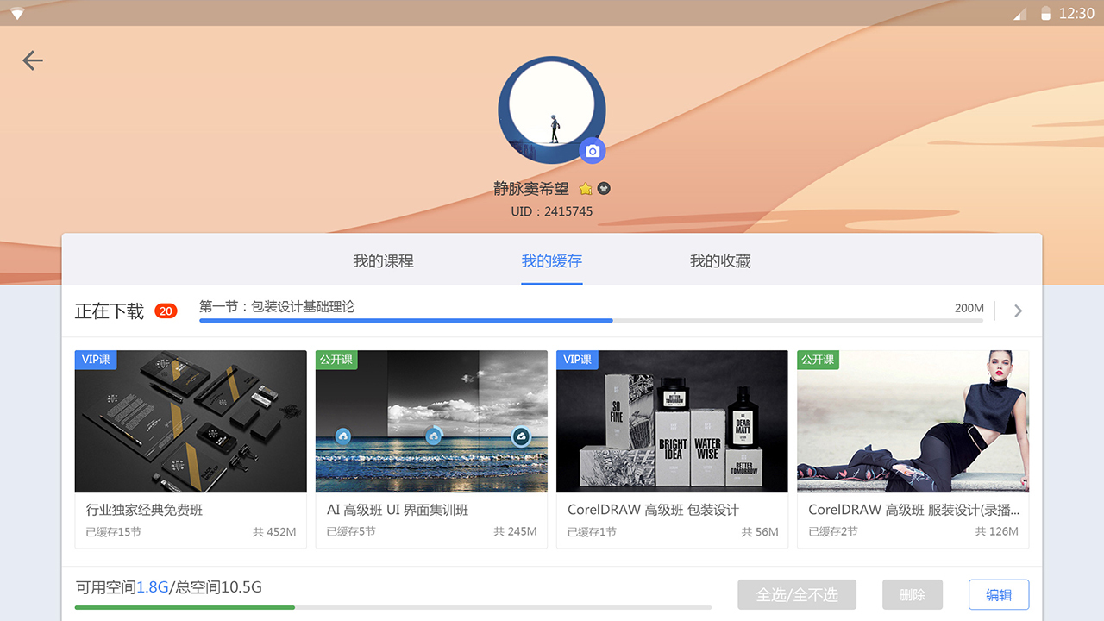Screen dimensions: 1104x621
Task: Click the gray medal badge beside the username
Action: (604, 189)
